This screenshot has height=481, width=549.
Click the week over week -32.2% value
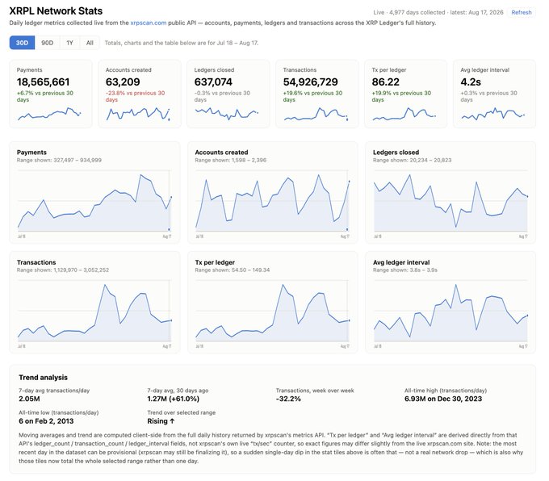click(288, 399)
